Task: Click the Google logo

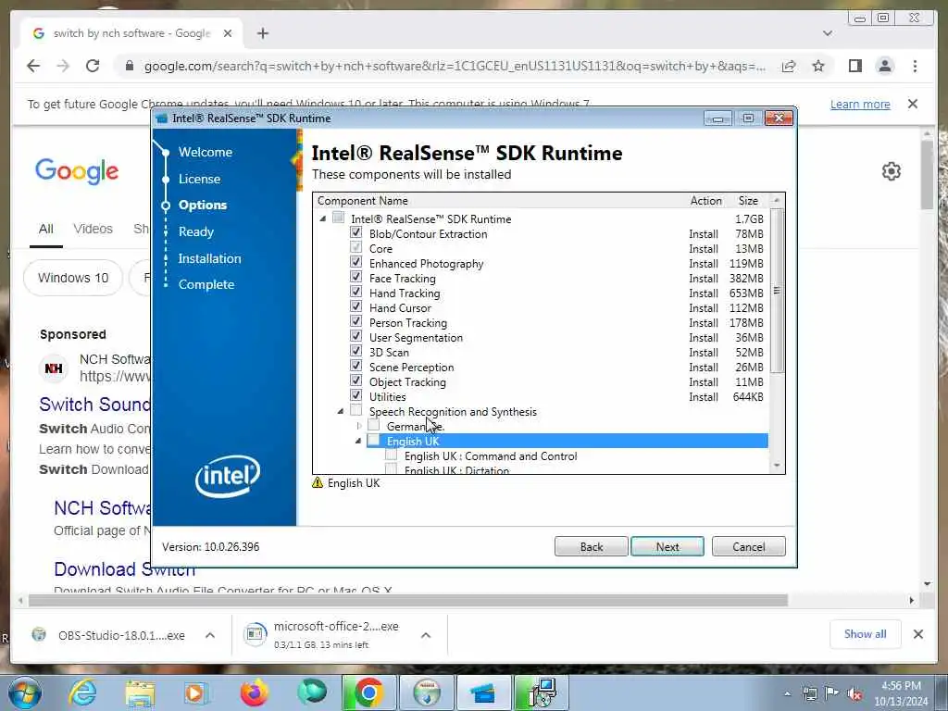Action: tap(77, 171)
